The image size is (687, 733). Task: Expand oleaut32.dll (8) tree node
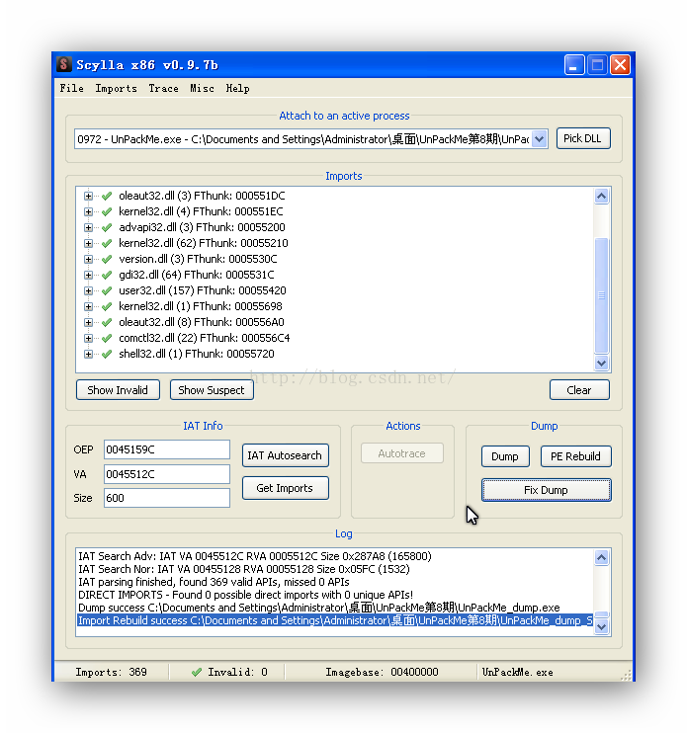[x=88, y=322]
